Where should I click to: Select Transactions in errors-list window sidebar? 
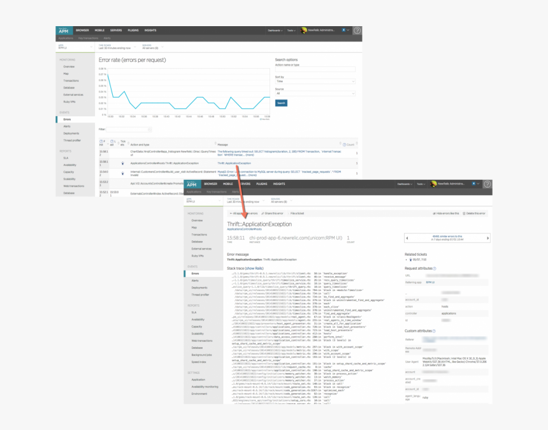pos(71,81)
